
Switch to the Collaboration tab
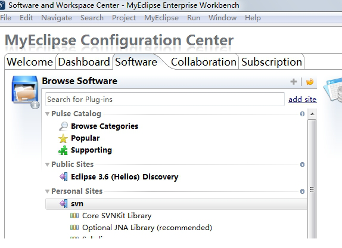[204, 62]
